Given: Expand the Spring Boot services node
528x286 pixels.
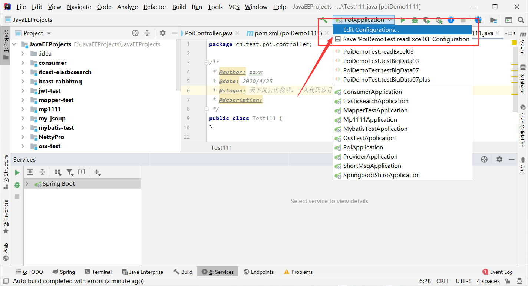Looking at the screenshot, I should click(27, 184).
